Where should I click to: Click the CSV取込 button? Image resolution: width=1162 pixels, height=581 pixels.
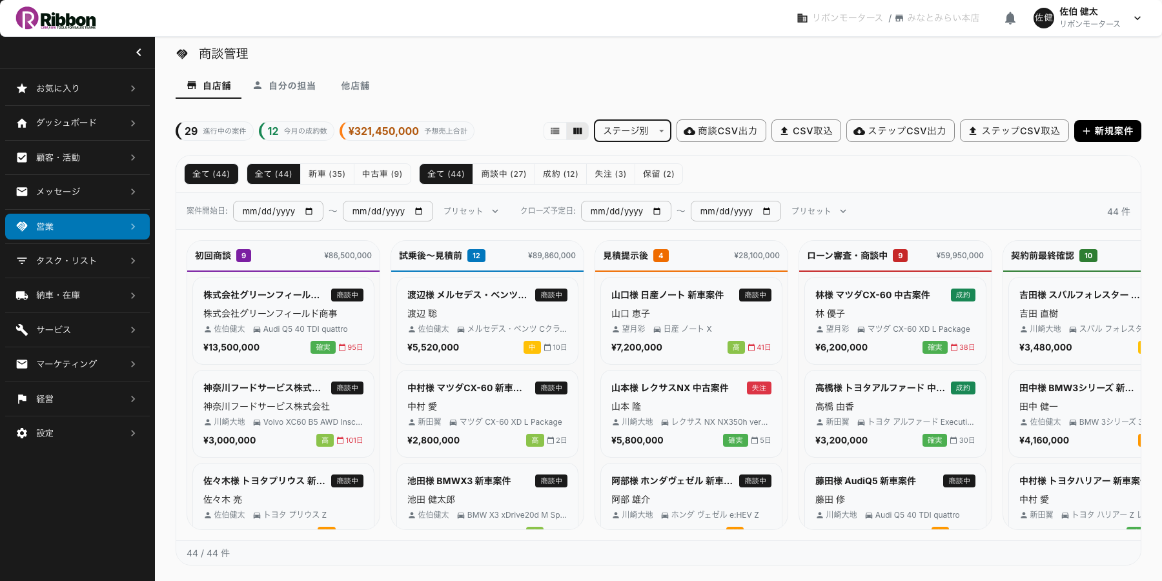[x=806, y=131]
